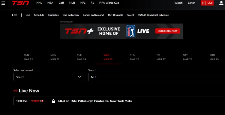Open TSN 4K Broadcast Schedule
Image resolution: width=225 pixels, height=115 pixels.
point(153,15)
